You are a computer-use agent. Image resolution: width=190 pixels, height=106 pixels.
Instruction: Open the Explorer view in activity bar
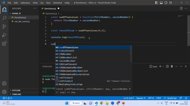coord(4,10)
